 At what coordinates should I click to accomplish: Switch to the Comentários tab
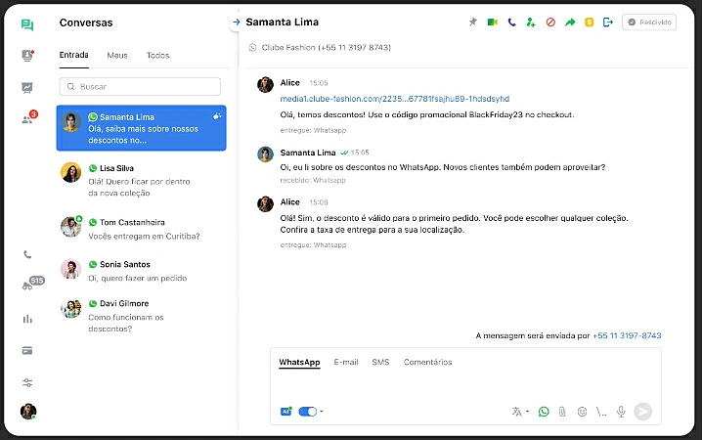pos(427,362)
